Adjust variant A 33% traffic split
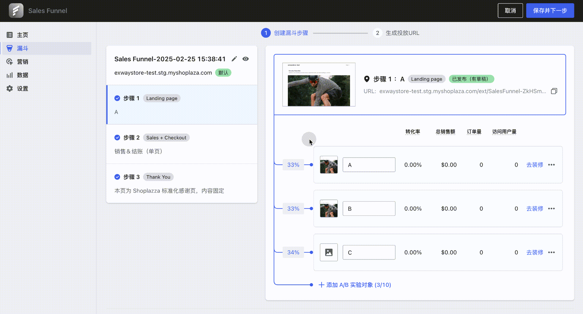 [x=293, y=165]
